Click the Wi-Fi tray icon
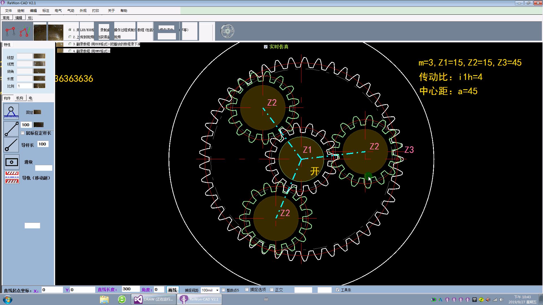Screen dimensions: 543x305 point(475,300)
